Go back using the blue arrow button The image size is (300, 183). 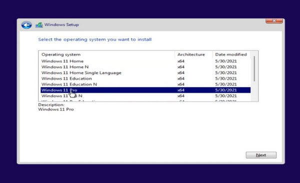(x=26, y=25)
